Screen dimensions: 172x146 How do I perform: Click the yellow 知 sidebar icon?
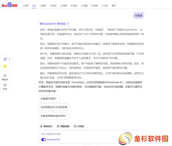pyautogui.click(x=5, y=66)
